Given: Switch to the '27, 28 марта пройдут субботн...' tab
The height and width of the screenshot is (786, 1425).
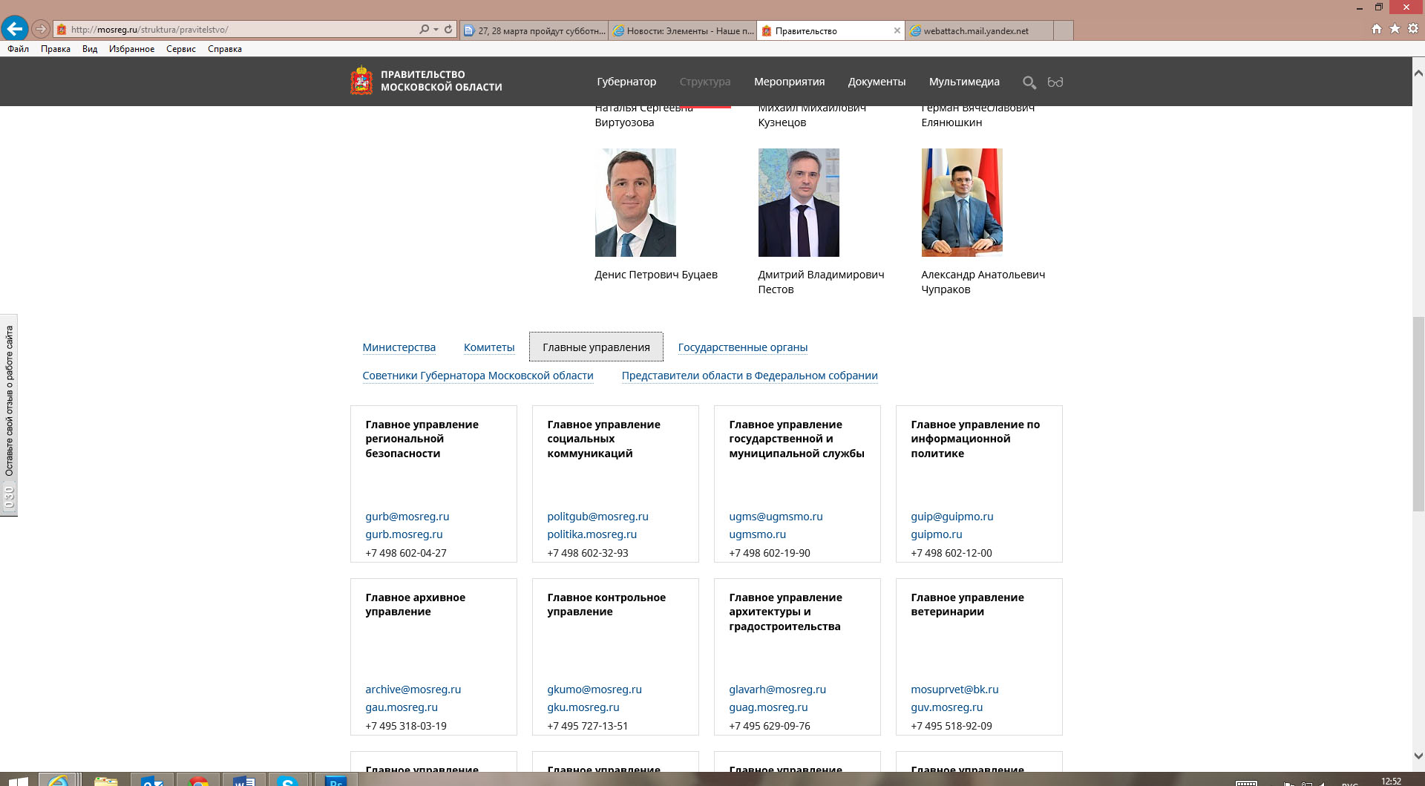Looking at the screenshot, I should 534,30.
